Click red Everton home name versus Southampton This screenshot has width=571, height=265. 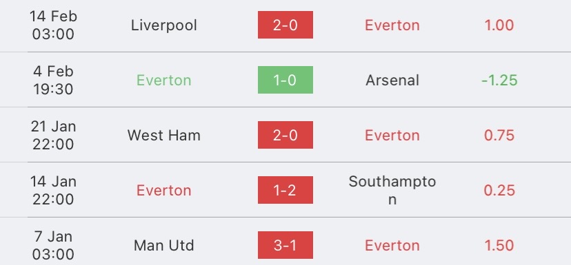coord(164,191)
